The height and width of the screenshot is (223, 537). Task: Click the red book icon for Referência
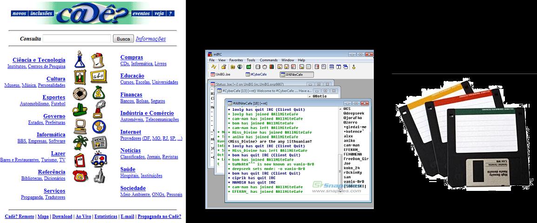(x=80, y=160)
